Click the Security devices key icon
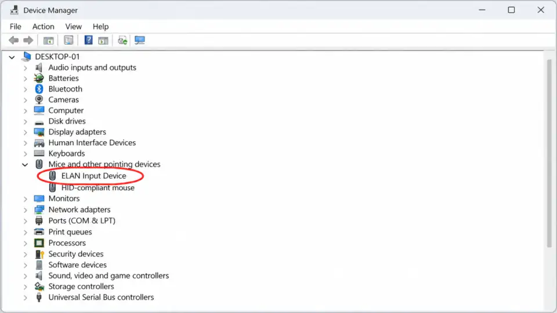The width and height of the screenshot is (557, 313). point(39,254)
